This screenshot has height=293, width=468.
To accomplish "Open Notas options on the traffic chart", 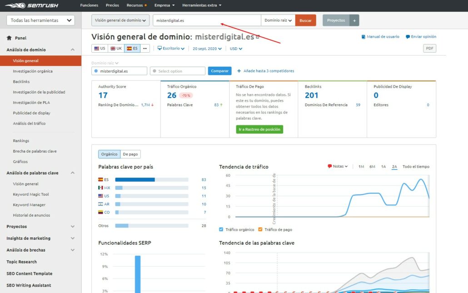I will coord(337,166).
